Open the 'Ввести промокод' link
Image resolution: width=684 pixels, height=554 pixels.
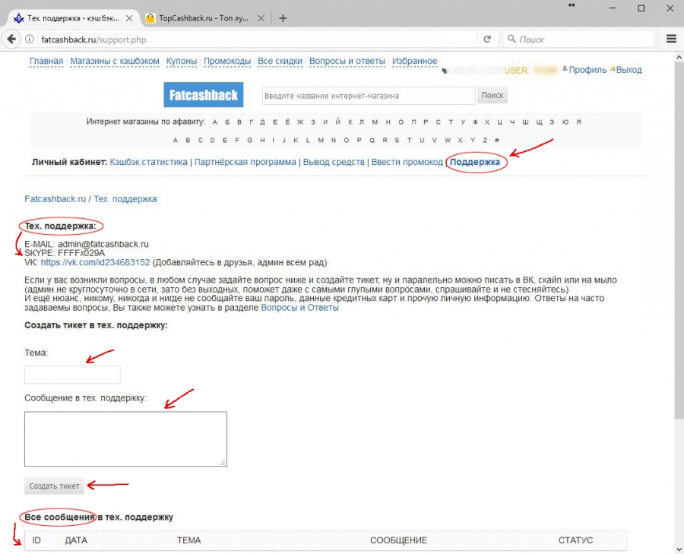[407, 162]
